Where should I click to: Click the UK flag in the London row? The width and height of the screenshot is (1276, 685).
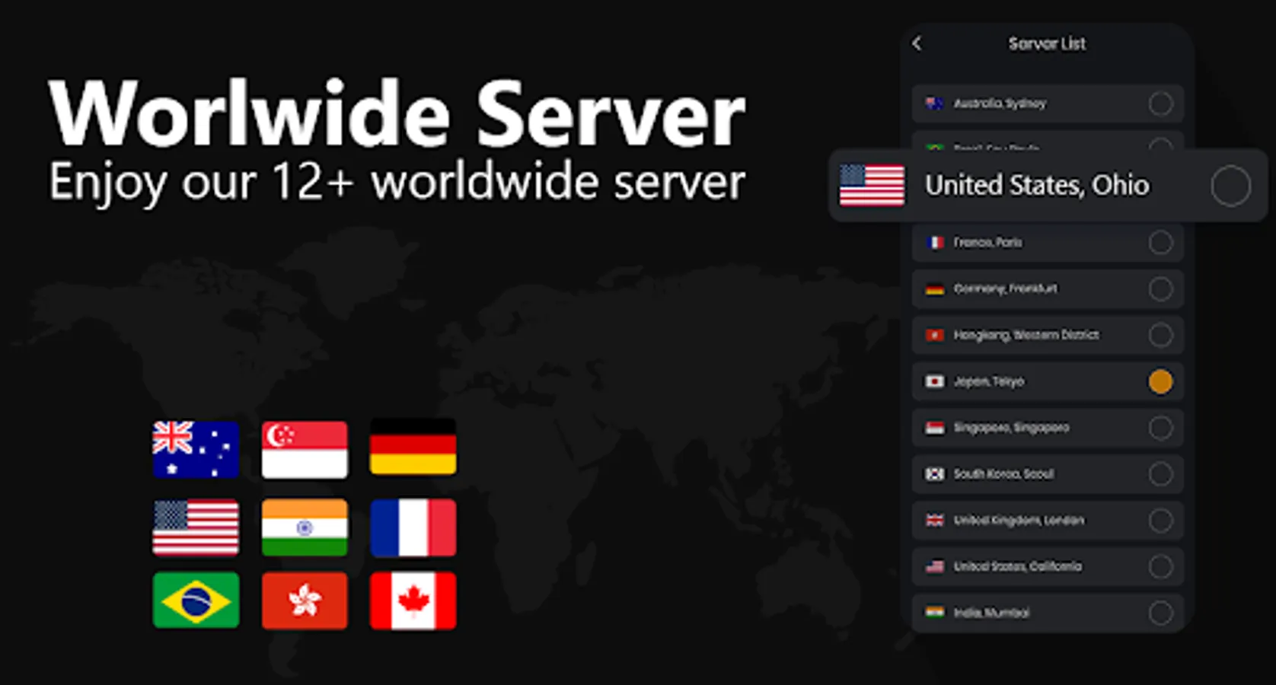[x=934, y=521]
